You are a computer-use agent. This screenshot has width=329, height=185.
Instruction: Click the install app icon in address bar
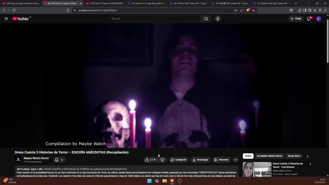pos(236,10)
